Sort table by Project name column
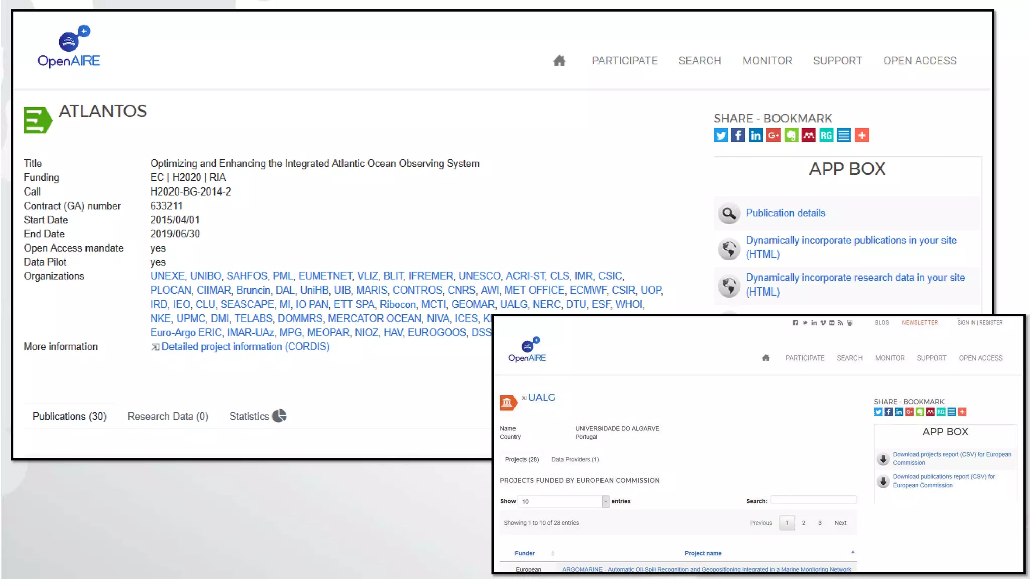1030x579 pixels. (703, 553)
